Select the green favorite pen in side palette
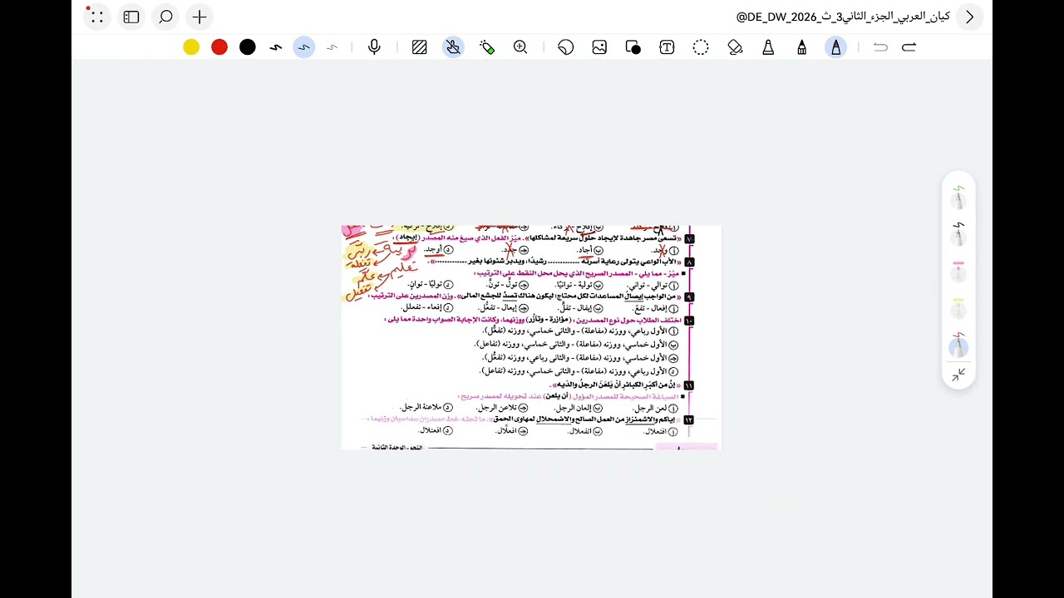The image size is (1064, 598). pyautogui.click(x=958, y=198)
